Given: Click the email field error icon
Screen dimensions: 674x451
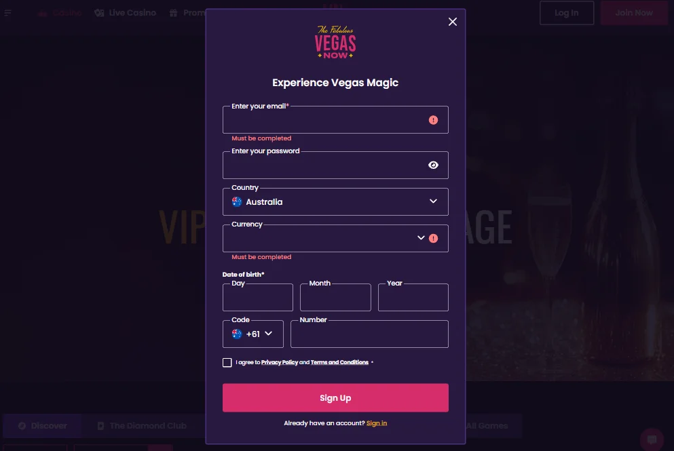Looking at the screenshot, I should click(x=433, y=119).
